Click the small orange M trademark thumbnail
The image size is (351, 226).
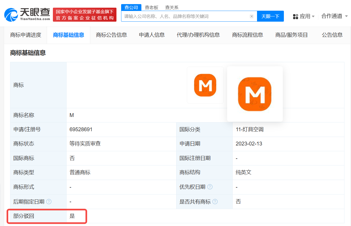click(205, 85)
